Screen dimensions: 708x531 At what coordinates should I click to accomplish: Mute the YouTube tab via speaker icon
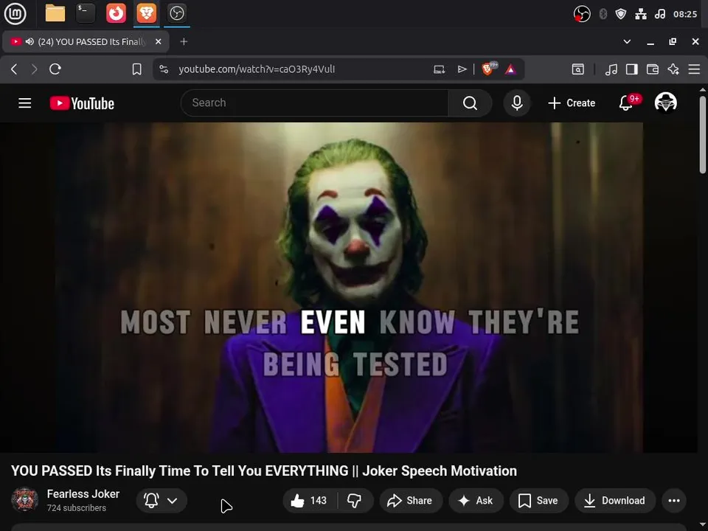click(29, 41)
